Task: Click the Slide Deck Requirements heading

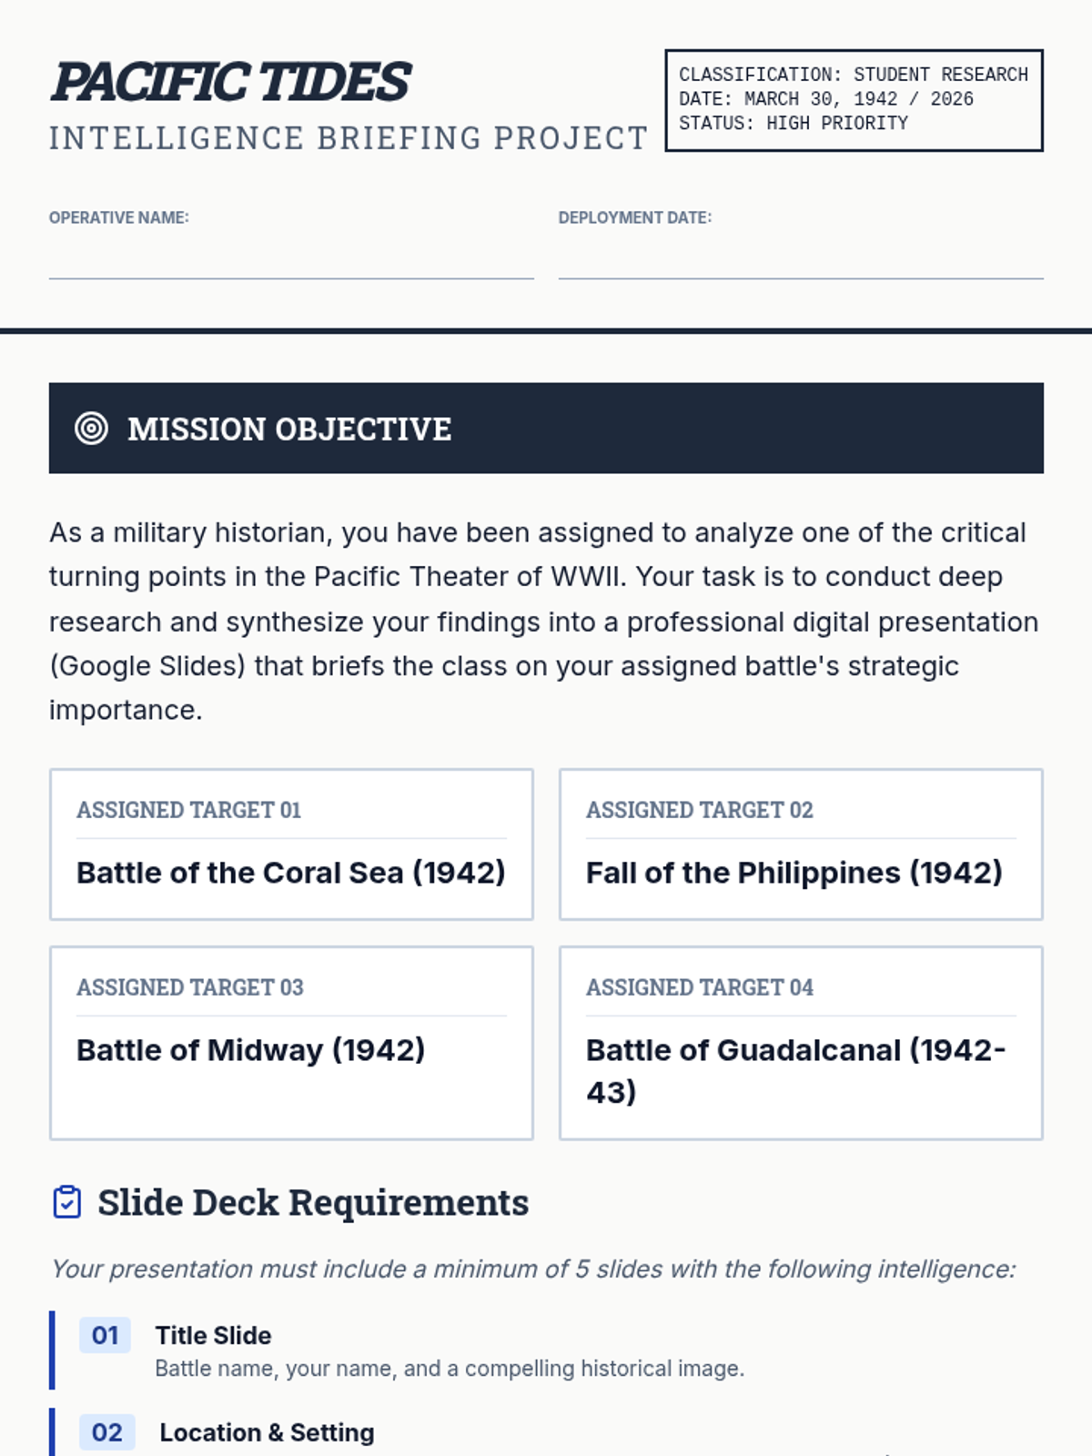Action: 313,1202
